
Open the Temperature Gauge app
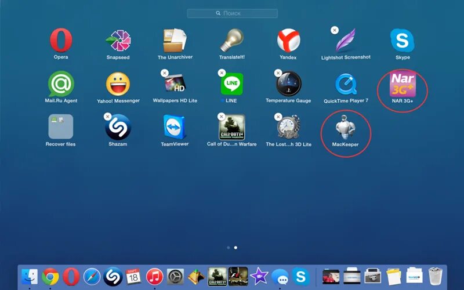[x=288, y=84]
